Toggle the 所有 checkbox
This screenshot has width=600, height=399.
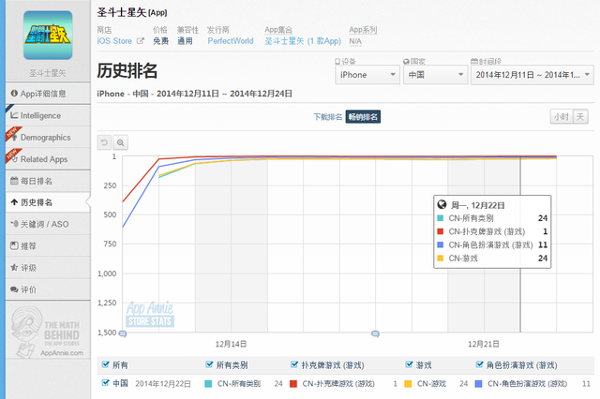(105, 364)
